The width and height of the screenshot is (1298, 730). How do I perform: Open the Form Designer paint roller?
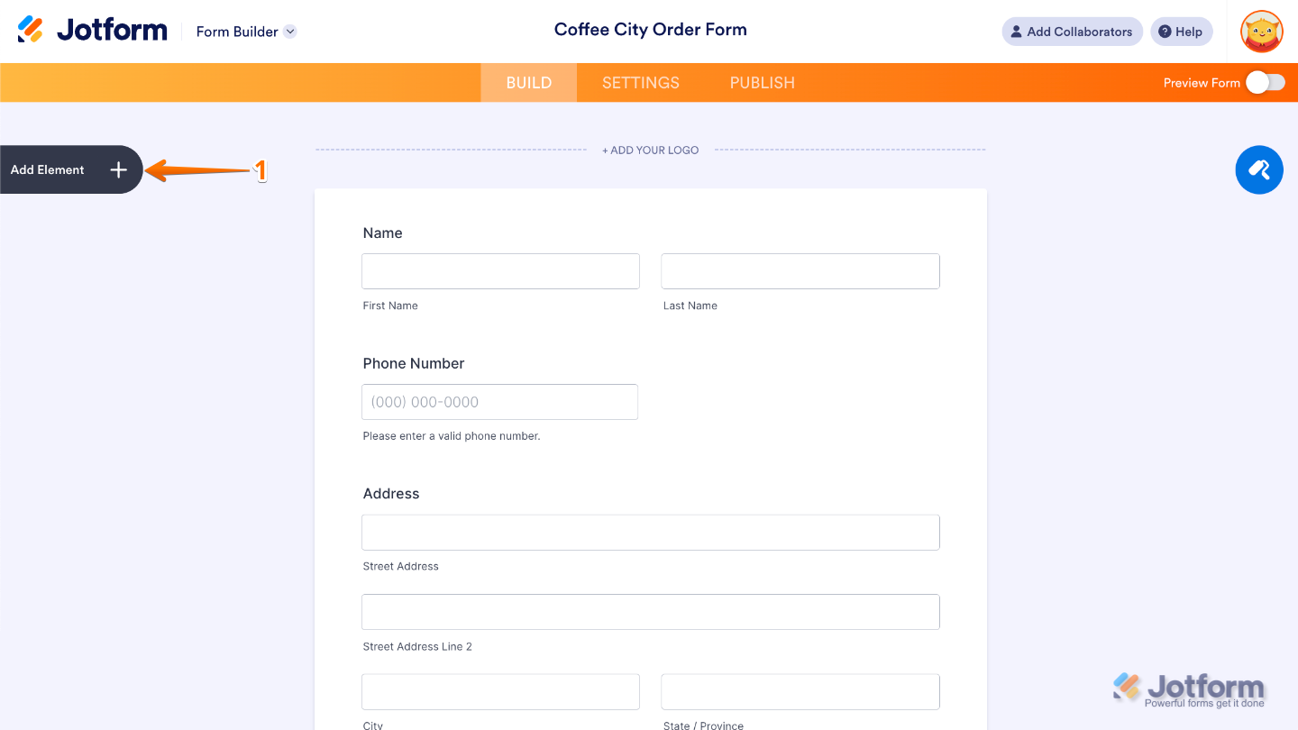click(x=1258, y=169)
